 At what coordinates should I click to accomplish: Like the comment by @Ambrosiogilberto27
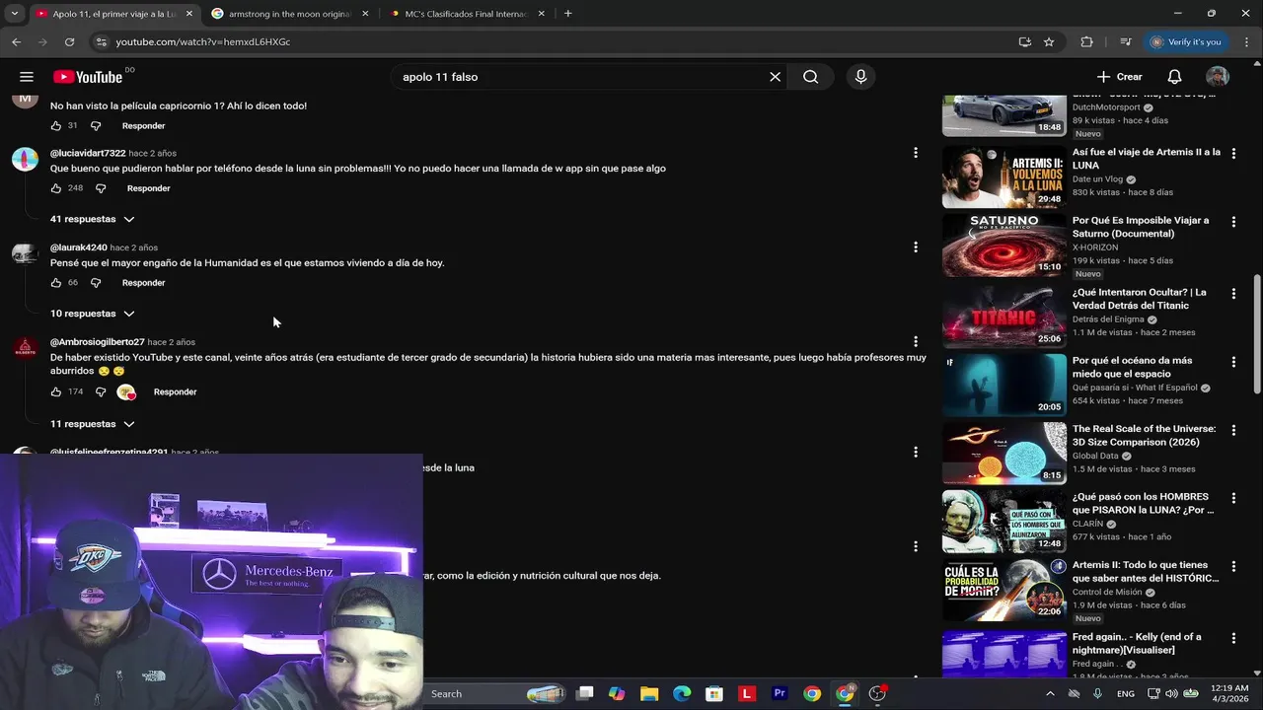[56, 392]
